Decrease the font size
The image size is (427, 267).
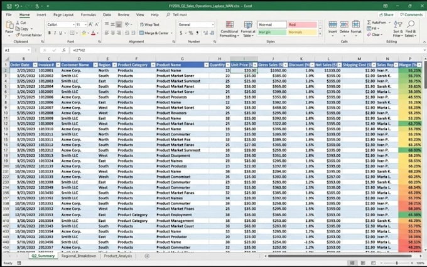pos(97,24)
